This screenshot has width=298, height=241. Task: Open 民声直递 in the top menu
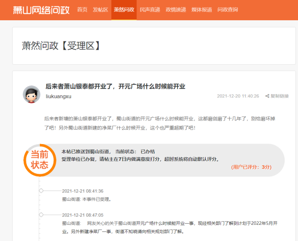tap(150, 10)
